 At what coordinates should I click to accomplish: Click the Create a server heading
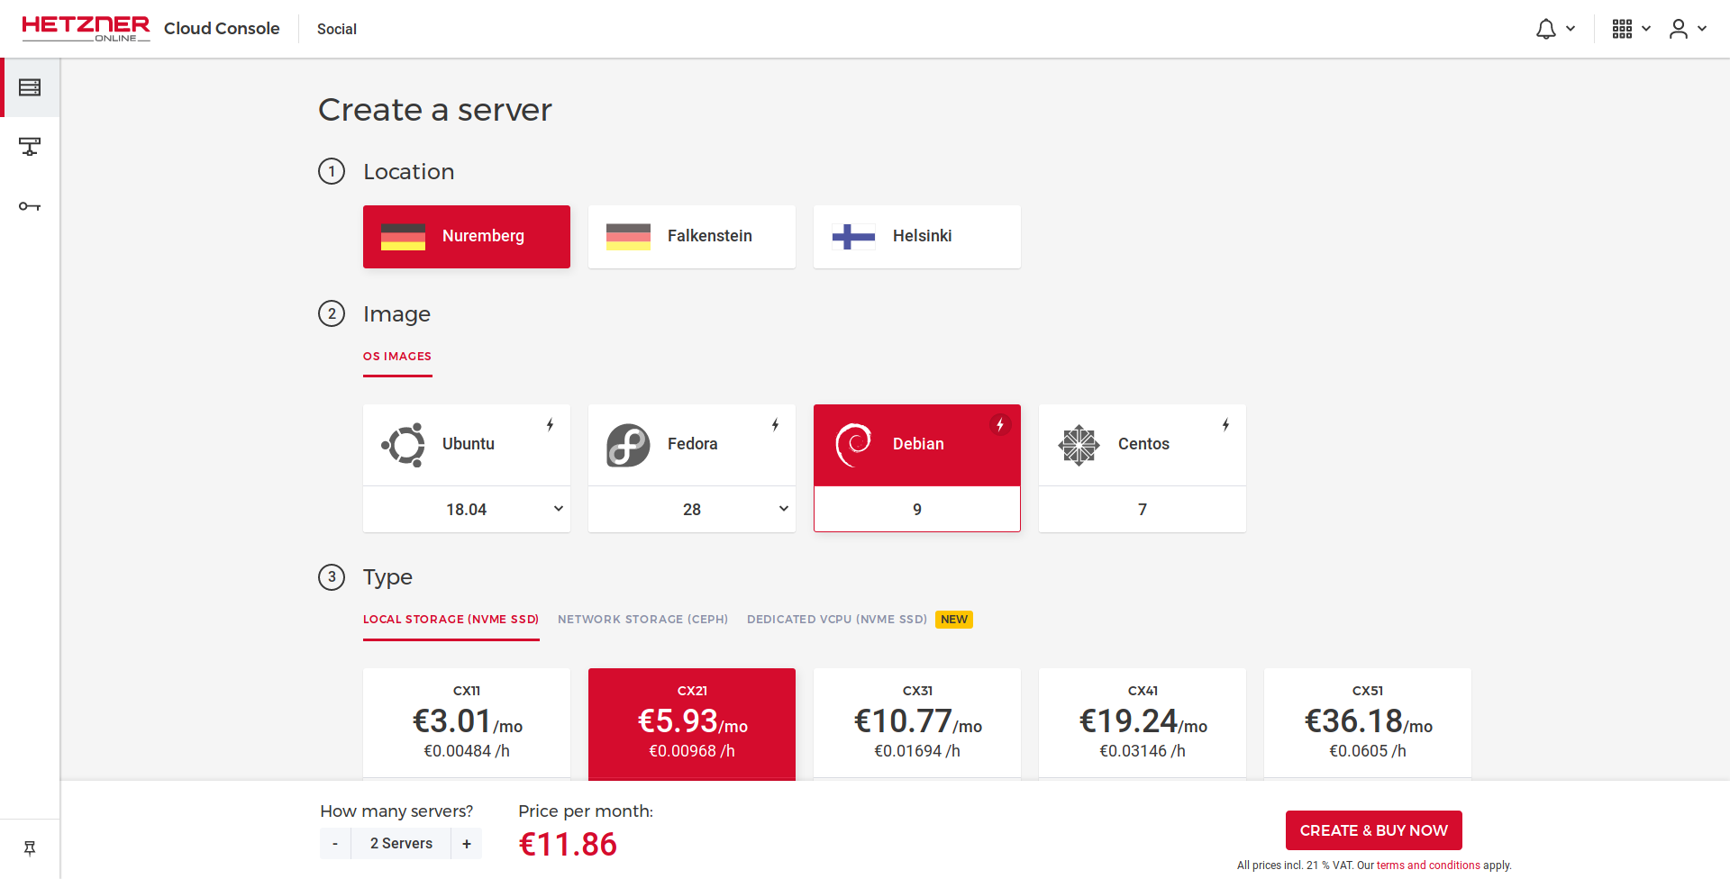click(x=435, y=110)
